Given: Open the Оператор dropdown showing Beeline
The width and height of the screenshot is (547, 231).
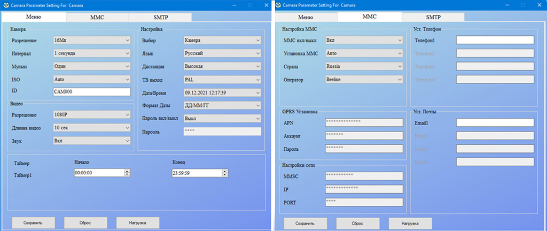Looking at the screenshot, I should 363,79.
